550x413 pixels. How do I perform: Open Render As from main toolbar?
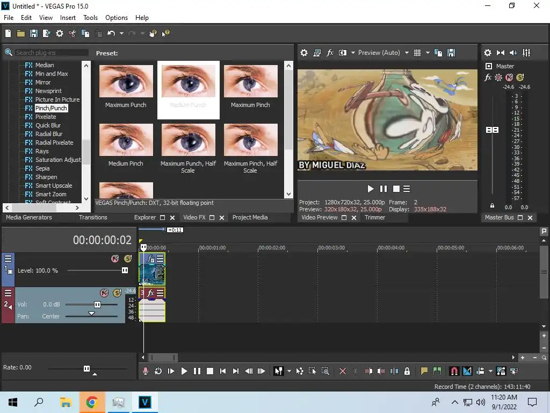tap(46, 33)
